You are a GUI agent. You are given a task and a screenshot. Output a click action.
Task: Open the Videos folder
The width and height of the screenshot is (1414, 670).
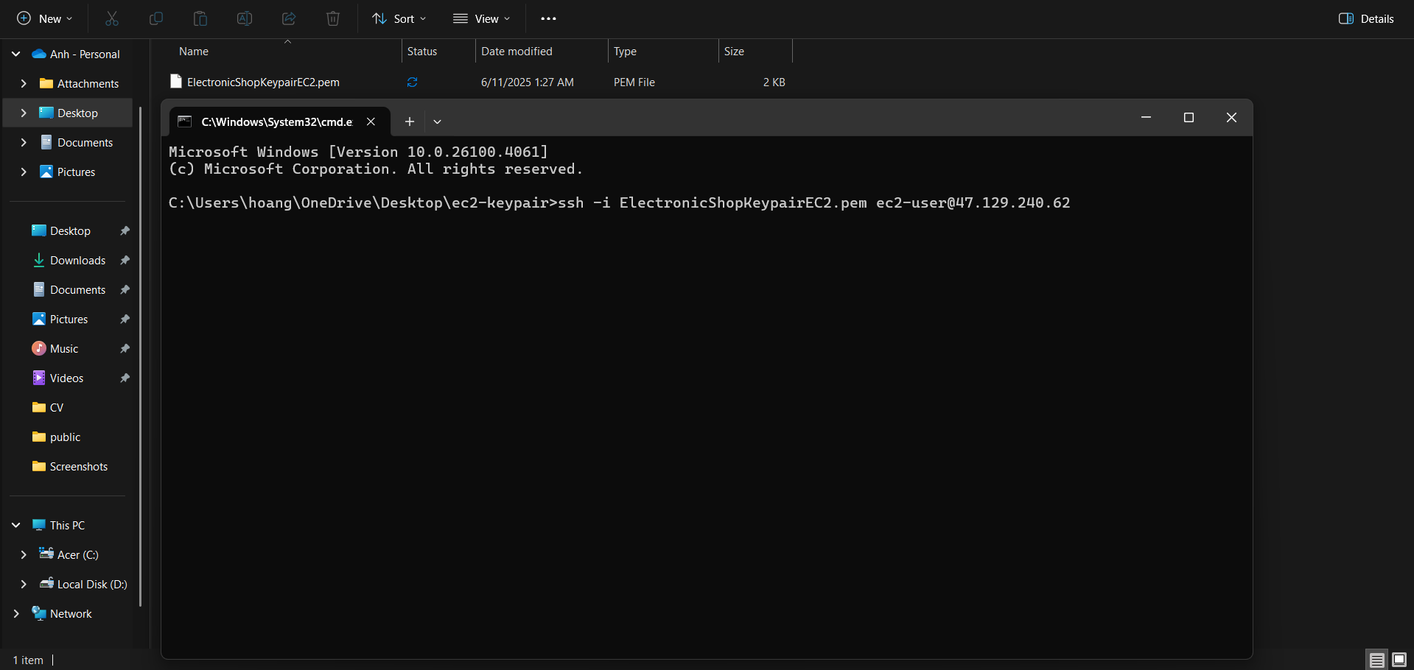(57, 378)
